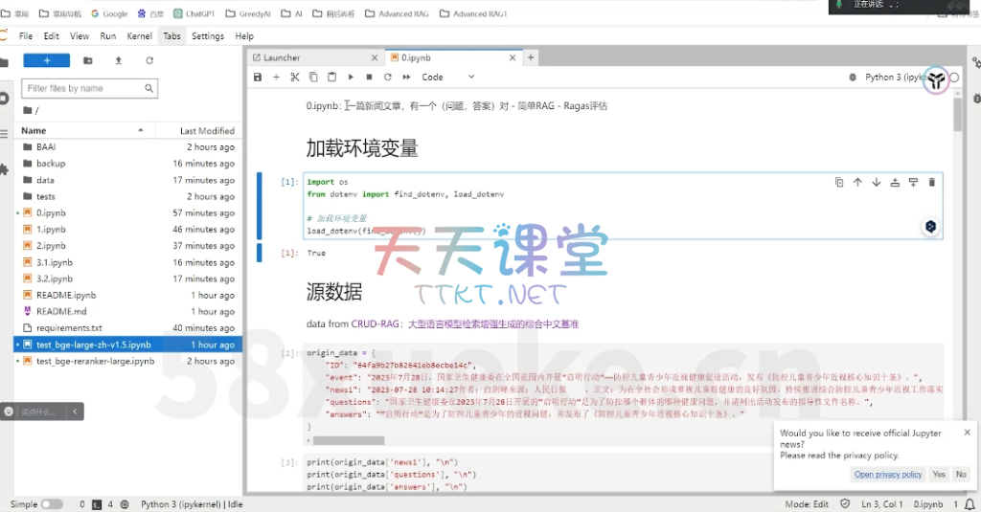
Task: Upload files with the upload arrow icon
Action: pyautogui.click(x=118, y=60)
